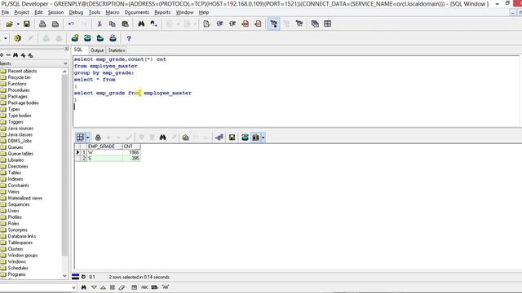Screen dimensions: 522x293
Task: Click the Export results database icon
Action: (x=245, y=138)
